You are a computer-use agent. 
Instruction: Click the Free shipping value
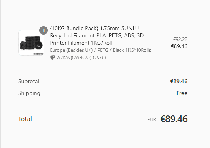point(182,93)
